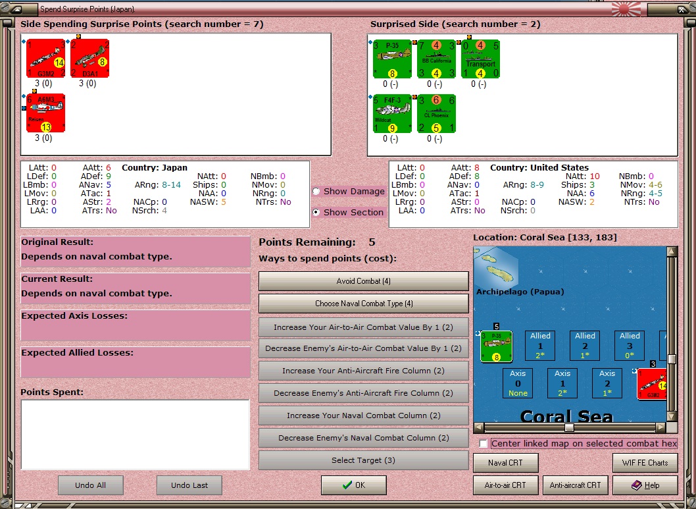Screen dimensions: 696x509
Task: Select the D3A1 aircraft unit counter
Action: coord(89,58)
